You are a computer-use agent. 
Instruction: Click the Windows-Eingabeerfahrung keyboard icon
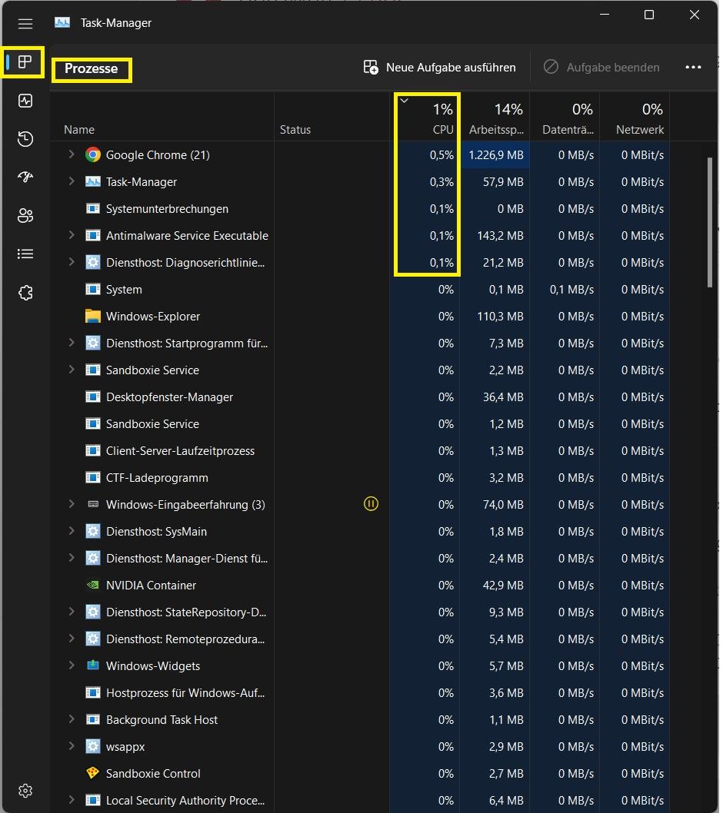[93, 504]
